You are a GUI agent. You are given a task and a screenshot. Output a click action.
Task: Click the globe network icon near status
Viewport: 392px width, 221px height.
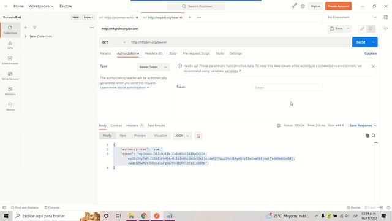[x=279, y=125]
